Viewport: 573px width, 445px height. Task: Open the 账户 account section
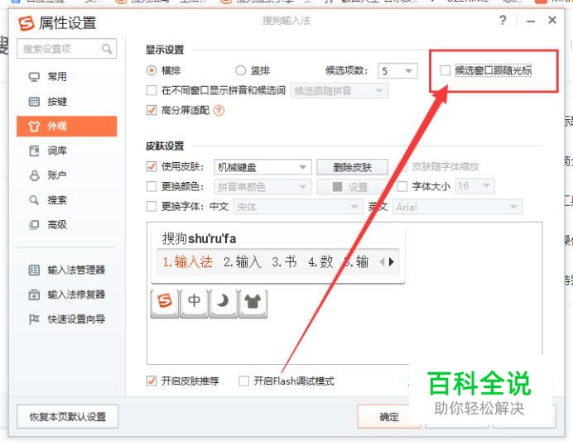tap(66, 175)
